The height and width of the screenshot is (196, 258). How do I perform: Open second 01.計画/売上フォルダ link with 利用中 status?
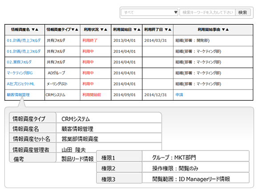click(24, 51)
